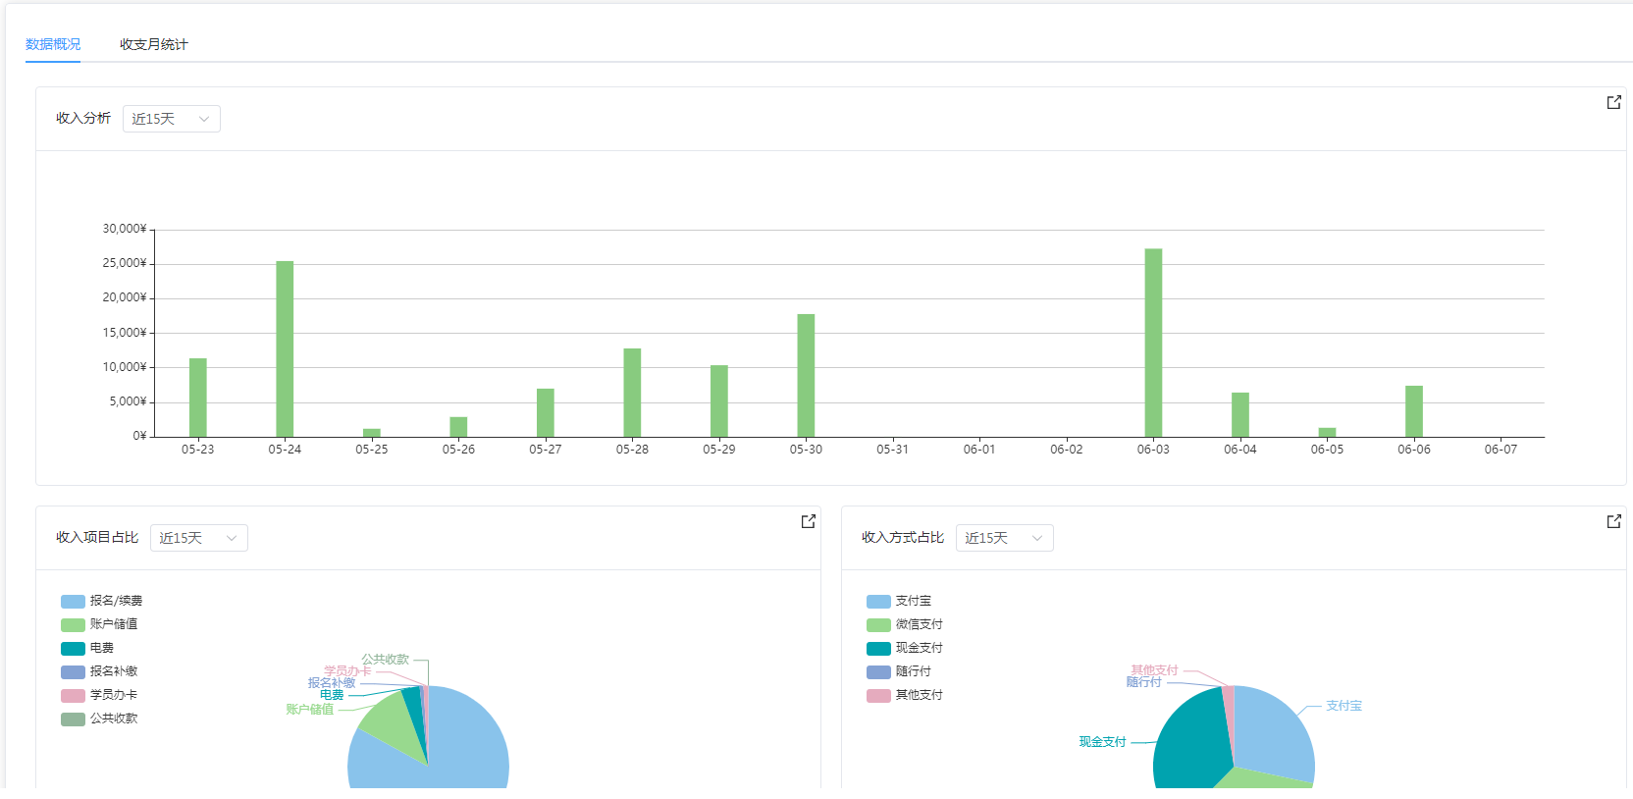Switch to the 数据概况 tab
Viewport: 1633px width, 799px height.
(x=53, y=44)
